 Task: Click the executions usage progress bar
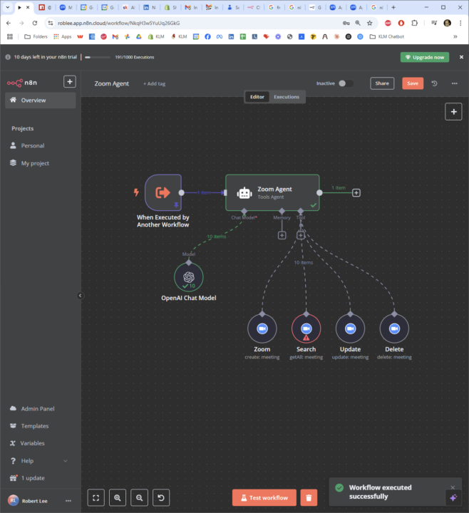tap(97, 57)
